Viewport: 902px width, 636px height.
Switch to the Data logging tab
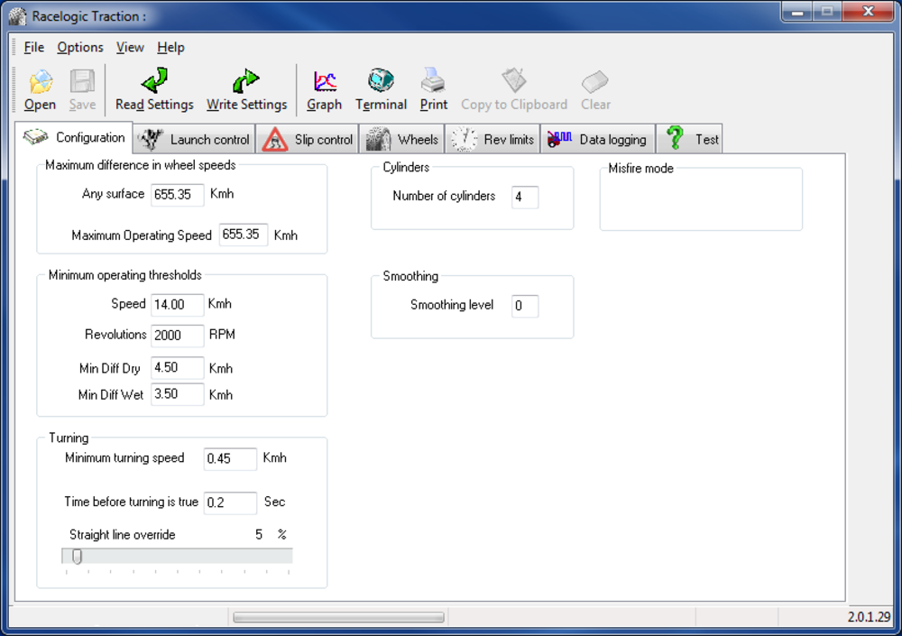pos(598,139)
